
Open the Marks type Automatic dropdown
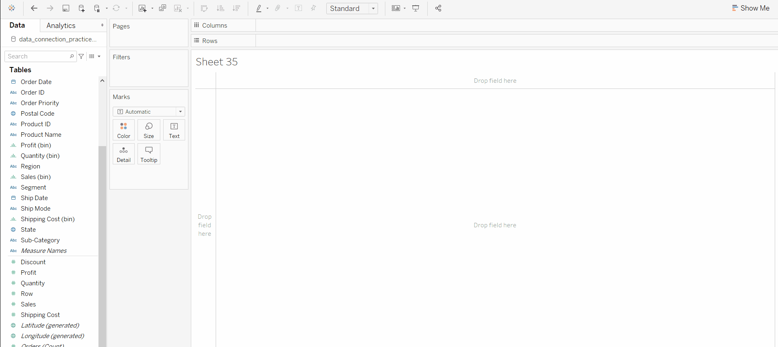pyautogui.click(x=149, y=112)
